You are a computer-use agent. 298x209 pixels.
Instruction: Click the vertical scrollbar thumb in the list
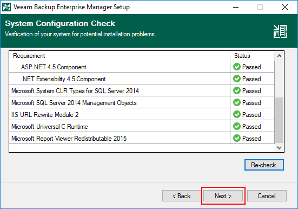[x=279, y=120]
